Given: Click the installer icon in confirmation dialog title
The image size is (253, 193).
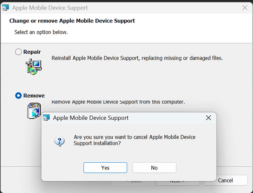Looking at the screenshot, I should point(46,118).
